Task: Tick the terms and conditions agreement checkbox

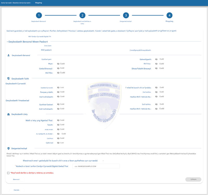Action: [x=9, y=173]
